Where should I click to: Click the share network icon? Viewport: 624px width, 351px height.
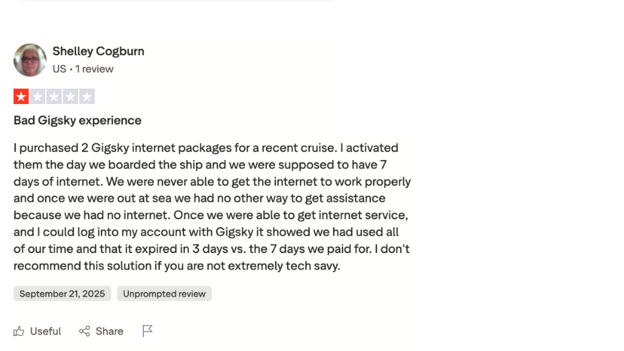pyautogui.click(x=84, y=331)
